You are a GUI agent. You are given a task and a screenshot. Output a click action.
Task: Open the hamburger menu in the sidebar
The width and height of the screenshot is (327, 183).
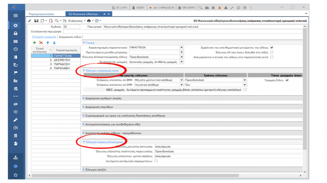16,15
